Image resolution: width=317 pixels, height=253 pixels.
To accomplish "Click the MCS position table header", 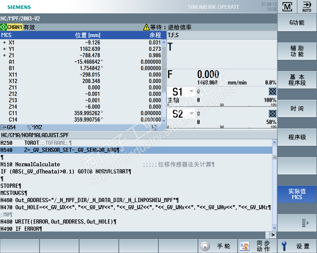I will pyautogui.click(x=83, y=35).
